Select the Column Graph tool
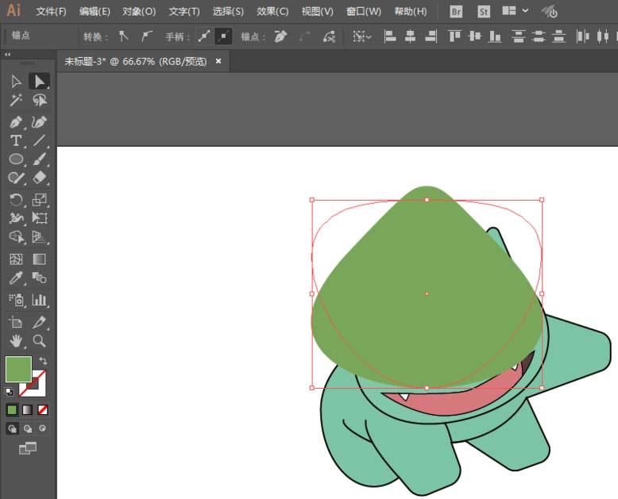Viewport: 618px width, 499px height. [39, 300]
